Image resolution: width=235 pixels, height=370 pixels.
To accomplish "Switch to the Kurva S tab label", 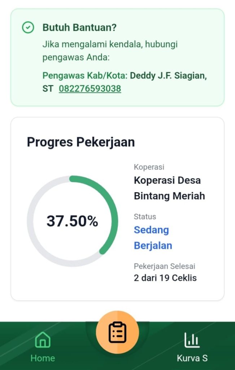I will click(192, 358).
